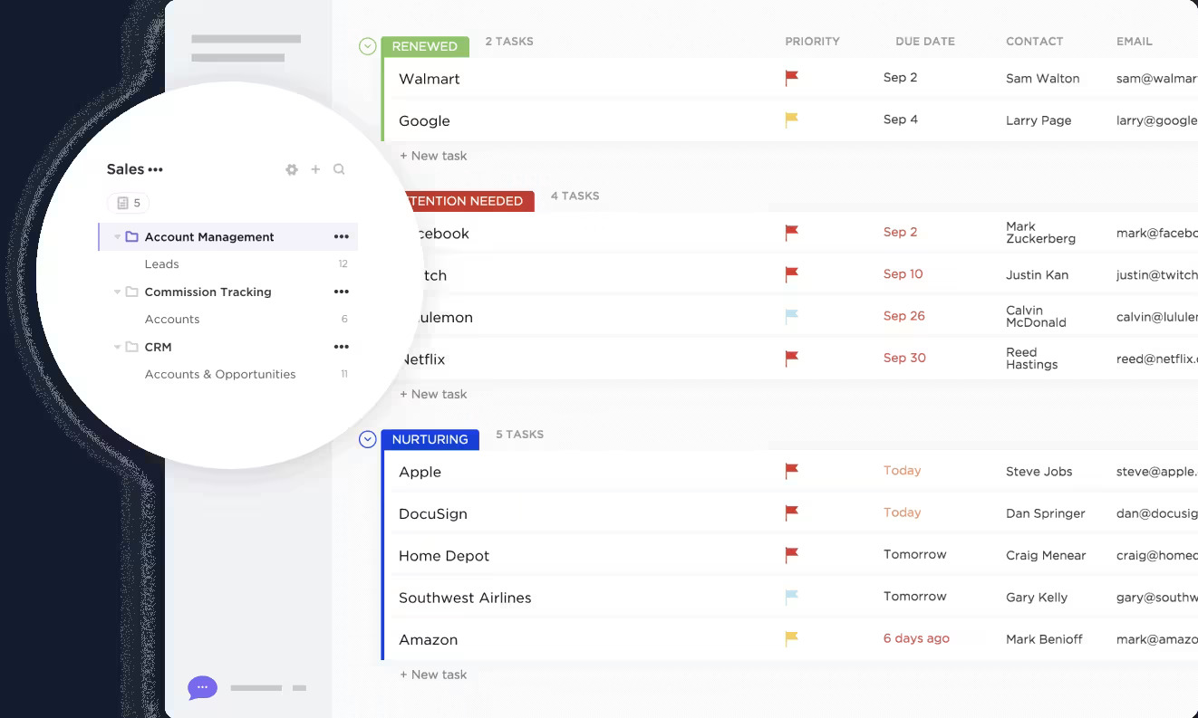Open the Apple task
The height and width of the screenshot is (718, 1198).
[x=420, y=472]
